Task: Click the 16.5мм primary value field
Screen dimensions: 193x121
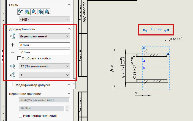Action: (41, 108)
